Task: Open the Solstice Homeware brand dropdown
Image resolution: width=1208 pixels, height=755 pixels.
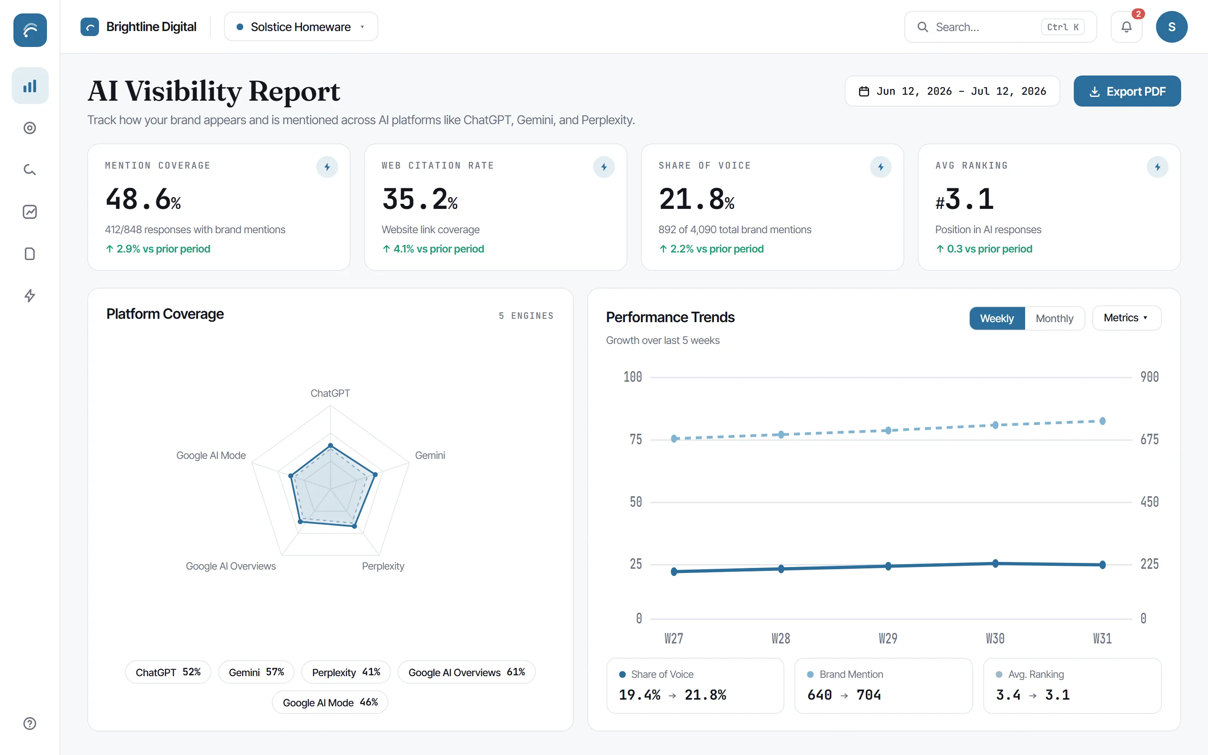Action: pos(301,27)
